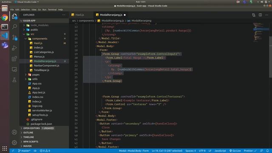Open the Testing flask view
This screenshot has width=272, height=153.
14,80
